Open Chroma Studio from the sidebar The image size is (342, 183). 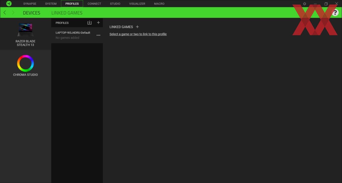tap(25, 66)
